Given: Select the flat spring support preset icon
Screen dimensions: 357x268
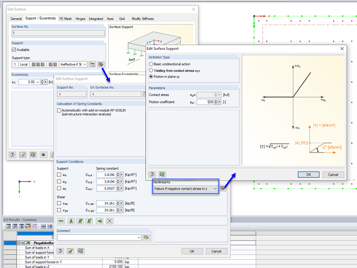Looking at the screenshot, I should pyautogui.click(x=61, y=221).
